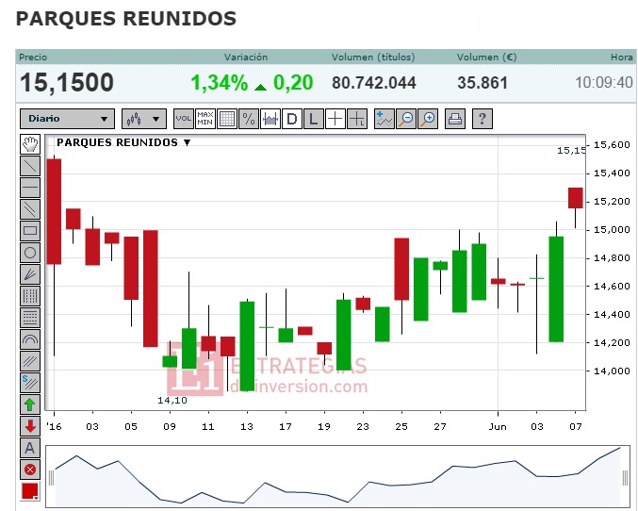The height and width of the screenshot is (511, 638).
Task: Toggle the L logarithmic scale button
Action: [x=314, y=119]
